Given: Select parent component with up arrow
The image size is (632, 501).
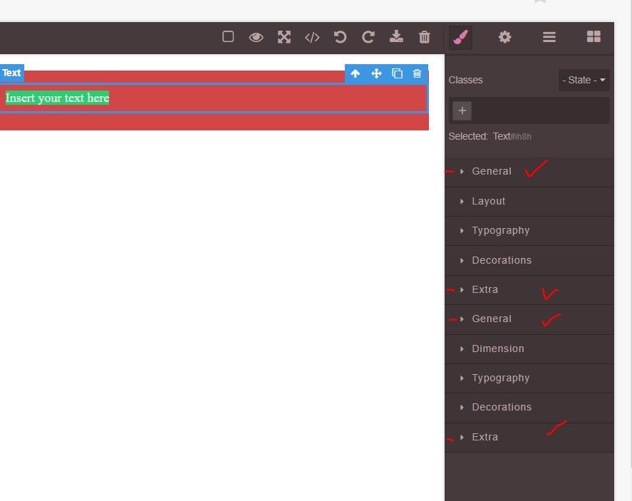Looking at the screenshot, I should 355,73.
